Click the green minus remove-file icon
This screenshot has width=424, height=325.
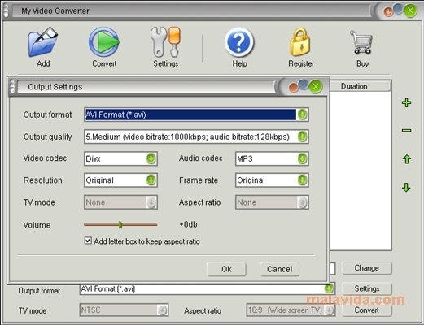click(406, 131)
